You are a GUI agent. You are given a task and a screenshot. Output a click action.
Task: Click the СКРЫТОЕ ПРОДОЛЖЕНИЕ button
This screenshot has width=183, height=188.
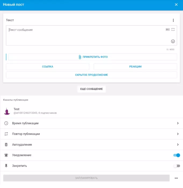point(91,75)
